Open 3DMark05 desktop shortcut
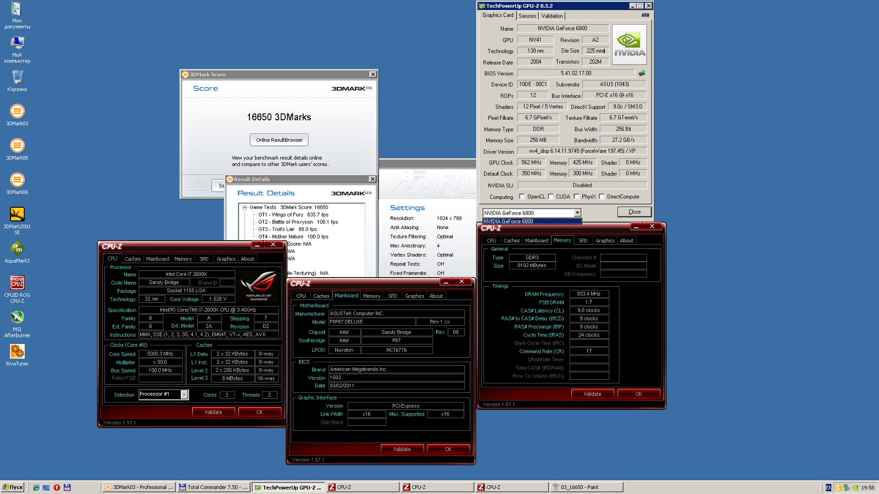 (17, 149)
